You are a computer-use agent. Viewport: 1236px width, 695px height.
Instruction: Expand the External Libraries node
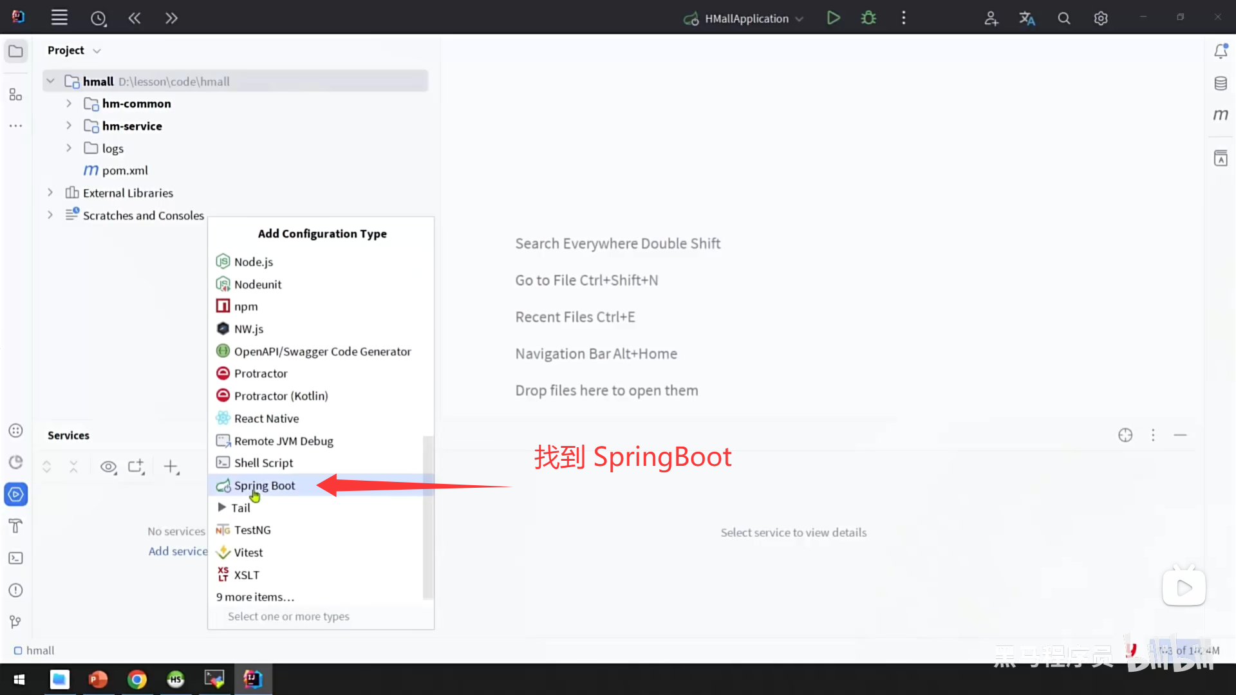point(50,193)
